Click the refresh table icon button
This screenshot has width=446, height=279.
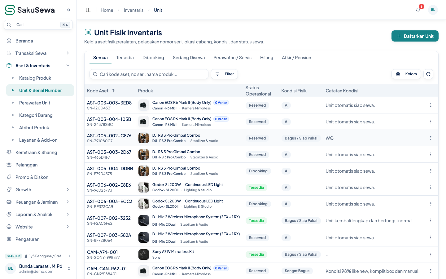[428, 74]
